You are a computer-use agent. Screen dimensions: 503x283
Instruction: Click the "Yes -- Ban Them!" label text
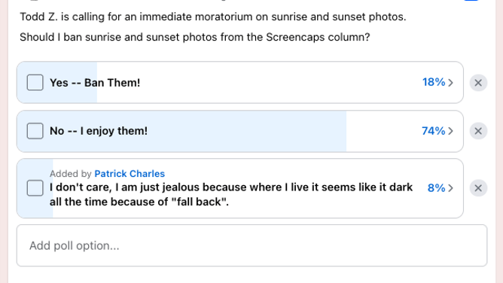coord(95,83)
